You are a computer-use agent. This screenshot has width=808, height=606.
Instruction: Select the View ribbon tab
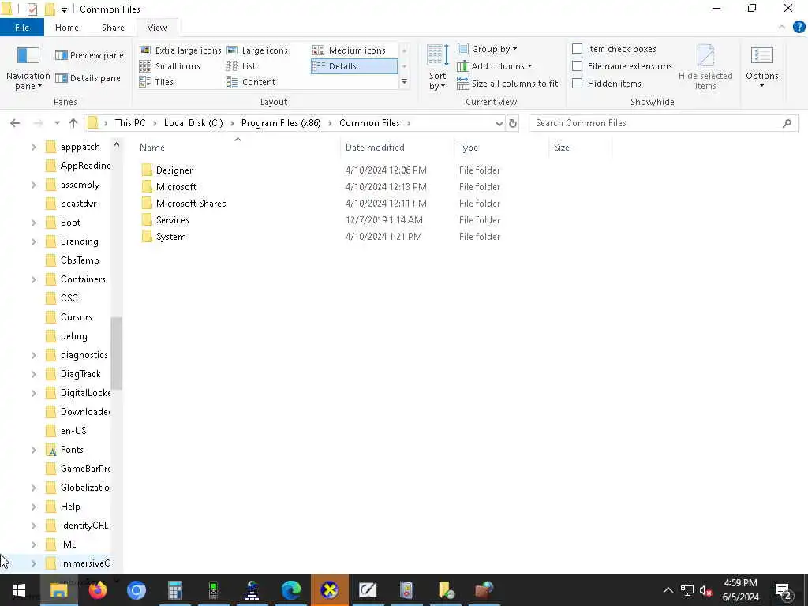[157, 28]
